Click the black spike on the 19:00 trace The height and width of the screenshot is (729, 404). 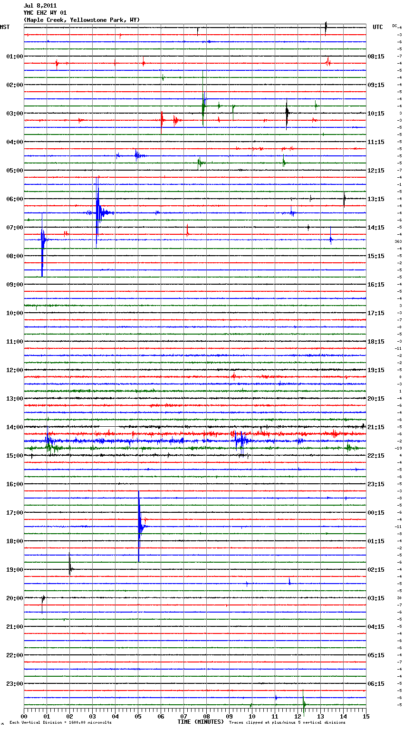point(70,565)
